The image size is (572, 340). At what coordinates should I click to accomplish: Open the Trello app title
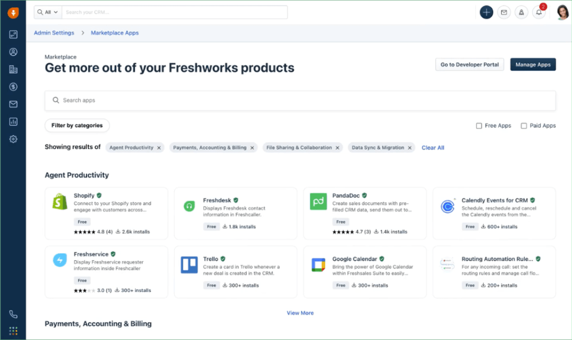click(211, 259)
